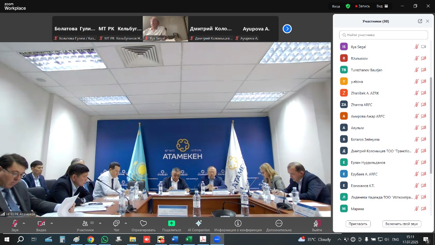Pop out the participants panel
This screenshot has height=245, width=435.
click(x=420, y=21)
